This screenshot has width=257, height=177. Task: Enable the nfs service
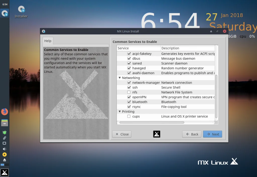click(x=129, y=92)
